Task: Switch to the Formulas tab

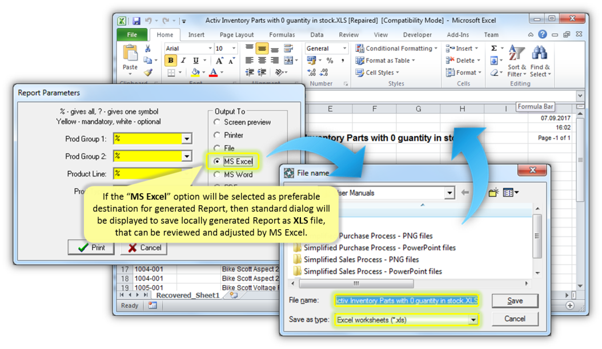Action: pos(282,35)
